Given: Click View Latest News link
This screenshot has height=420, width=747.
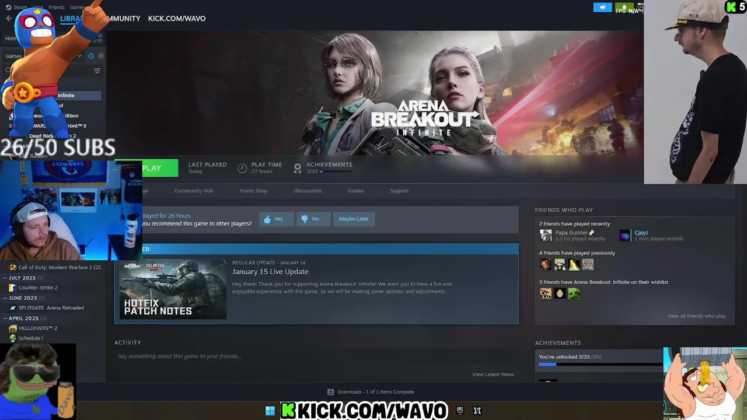Looking at the screenshot, I should (493, 374).
